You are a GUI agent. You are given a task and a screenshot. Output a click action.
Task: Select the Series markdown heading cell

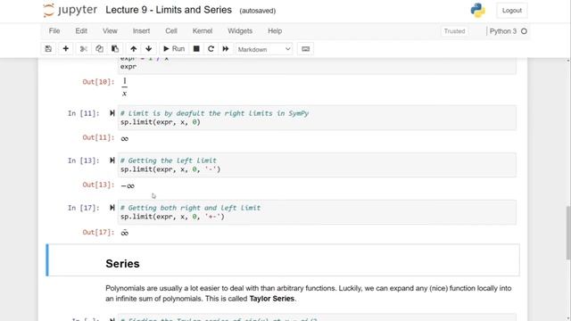pyautogui.click(x=283, y=259)
